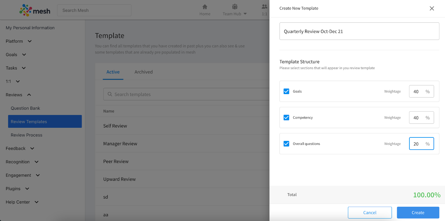
Task: Click the 100.00% total value
Action: [427, 195]
